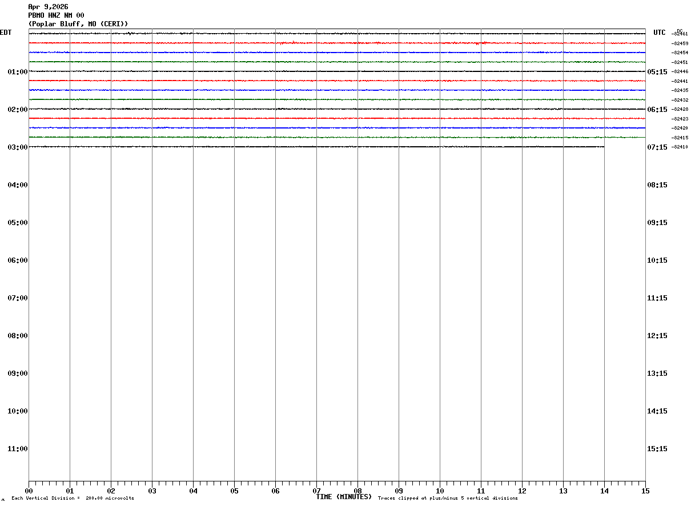The height and width of the screenshot is (506, 691).
Task: Click the DC offset value "-82459"
Action: [680, 43]
